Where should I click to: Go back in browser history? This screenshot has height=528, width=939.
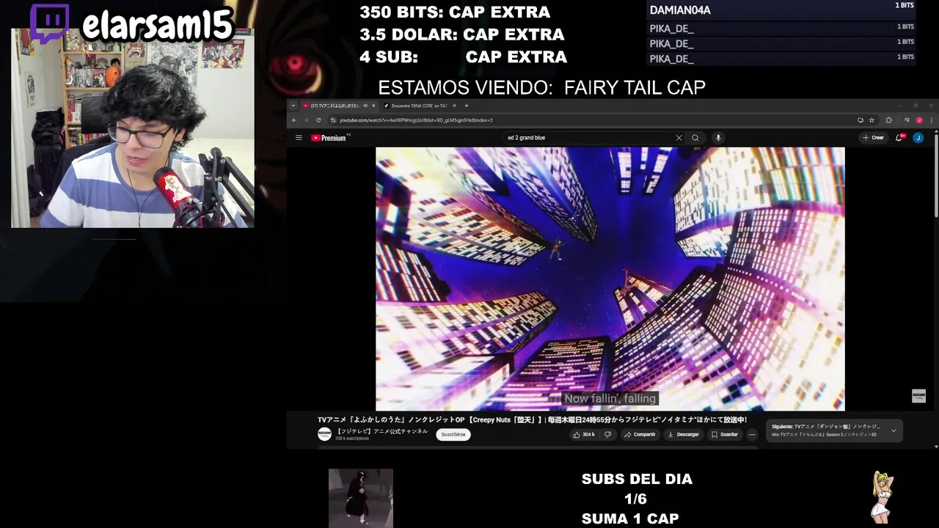pos(294,120)
